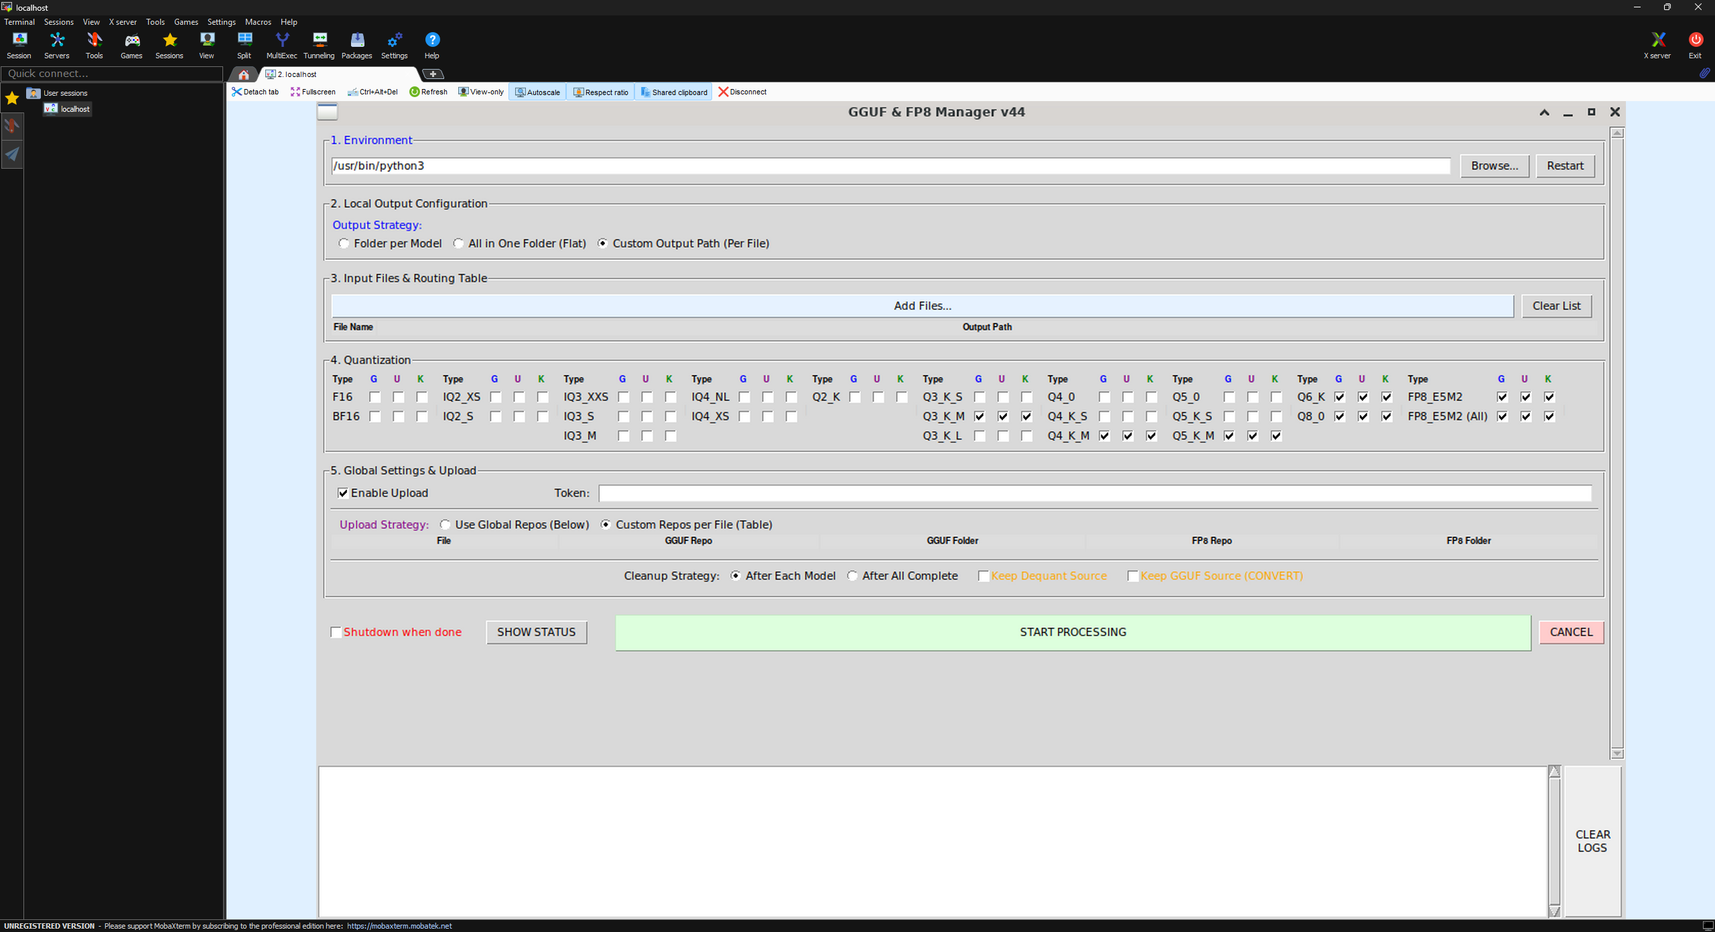Disconnect the VNC session
This screenshot has height=932, width=1715.
tap(742, 92)
